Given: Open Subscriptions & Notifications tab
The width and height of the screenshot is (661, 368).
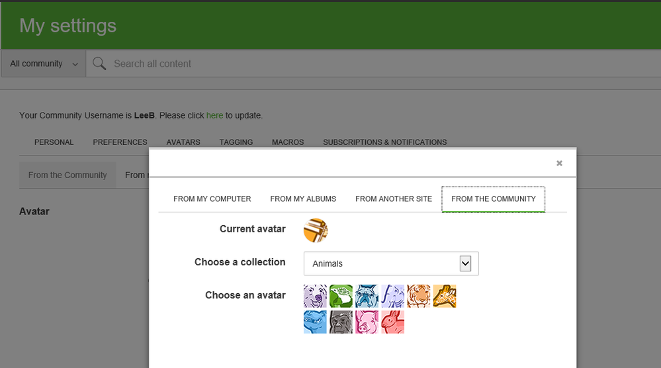Looking at the screenshot, I should [x=385, y=142].
